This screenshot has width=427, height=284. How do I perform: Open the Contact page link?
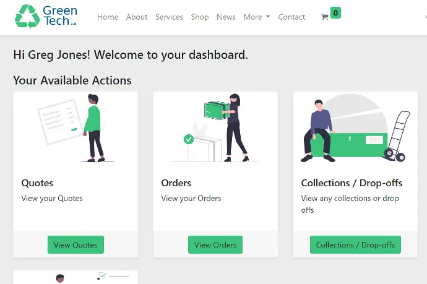pyautogui.click(x=291, y=17)
